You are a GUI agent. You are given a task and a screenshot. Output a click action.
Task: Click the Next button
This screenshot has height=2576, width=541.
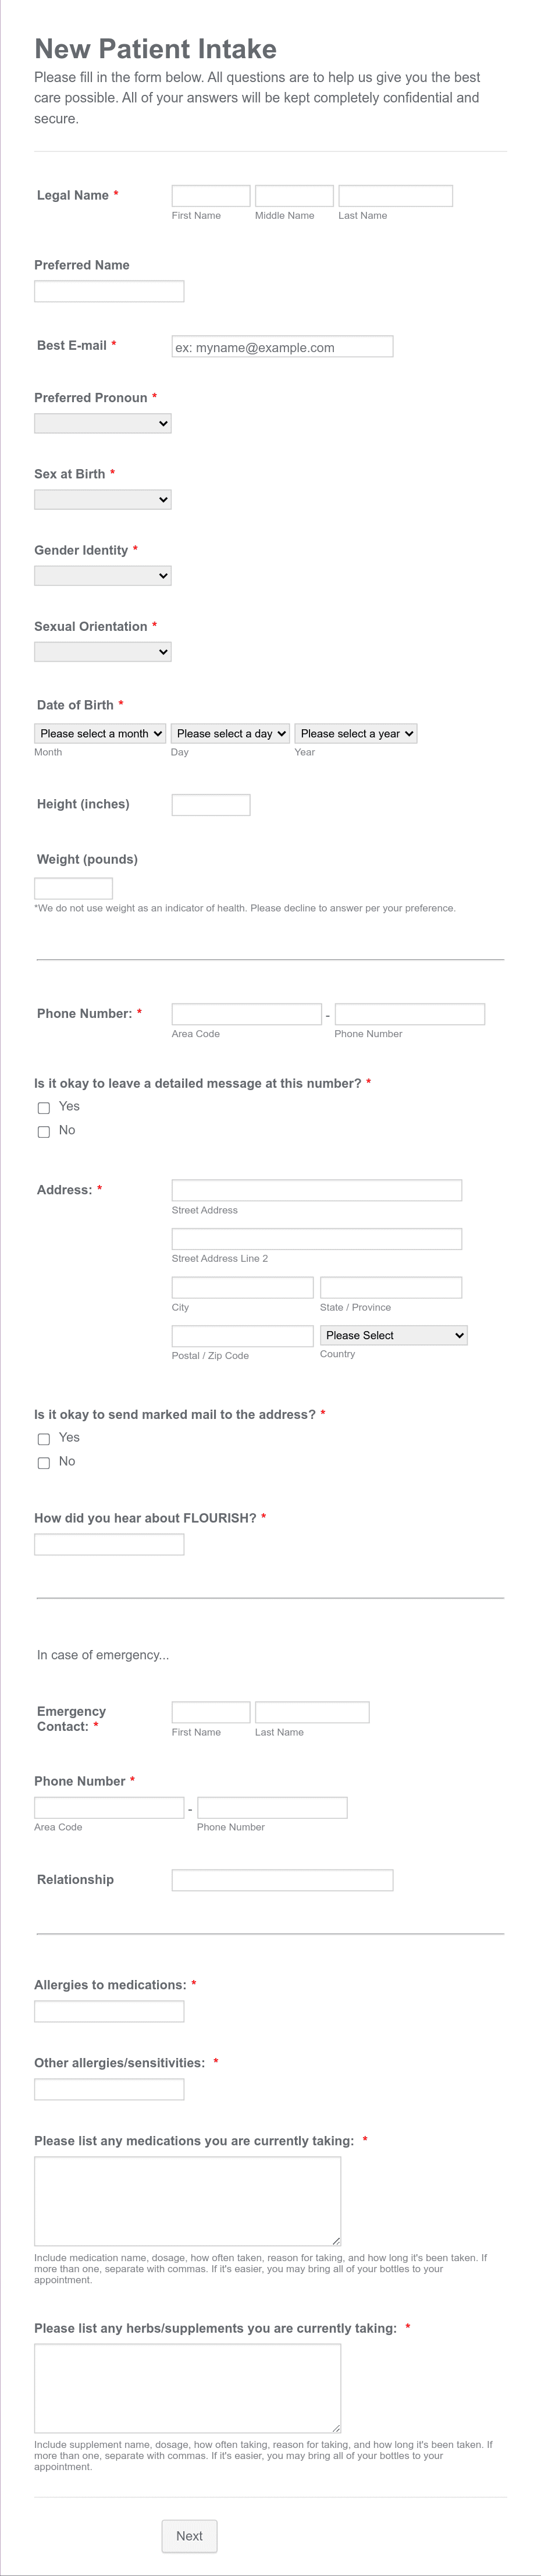point(189,2535)
